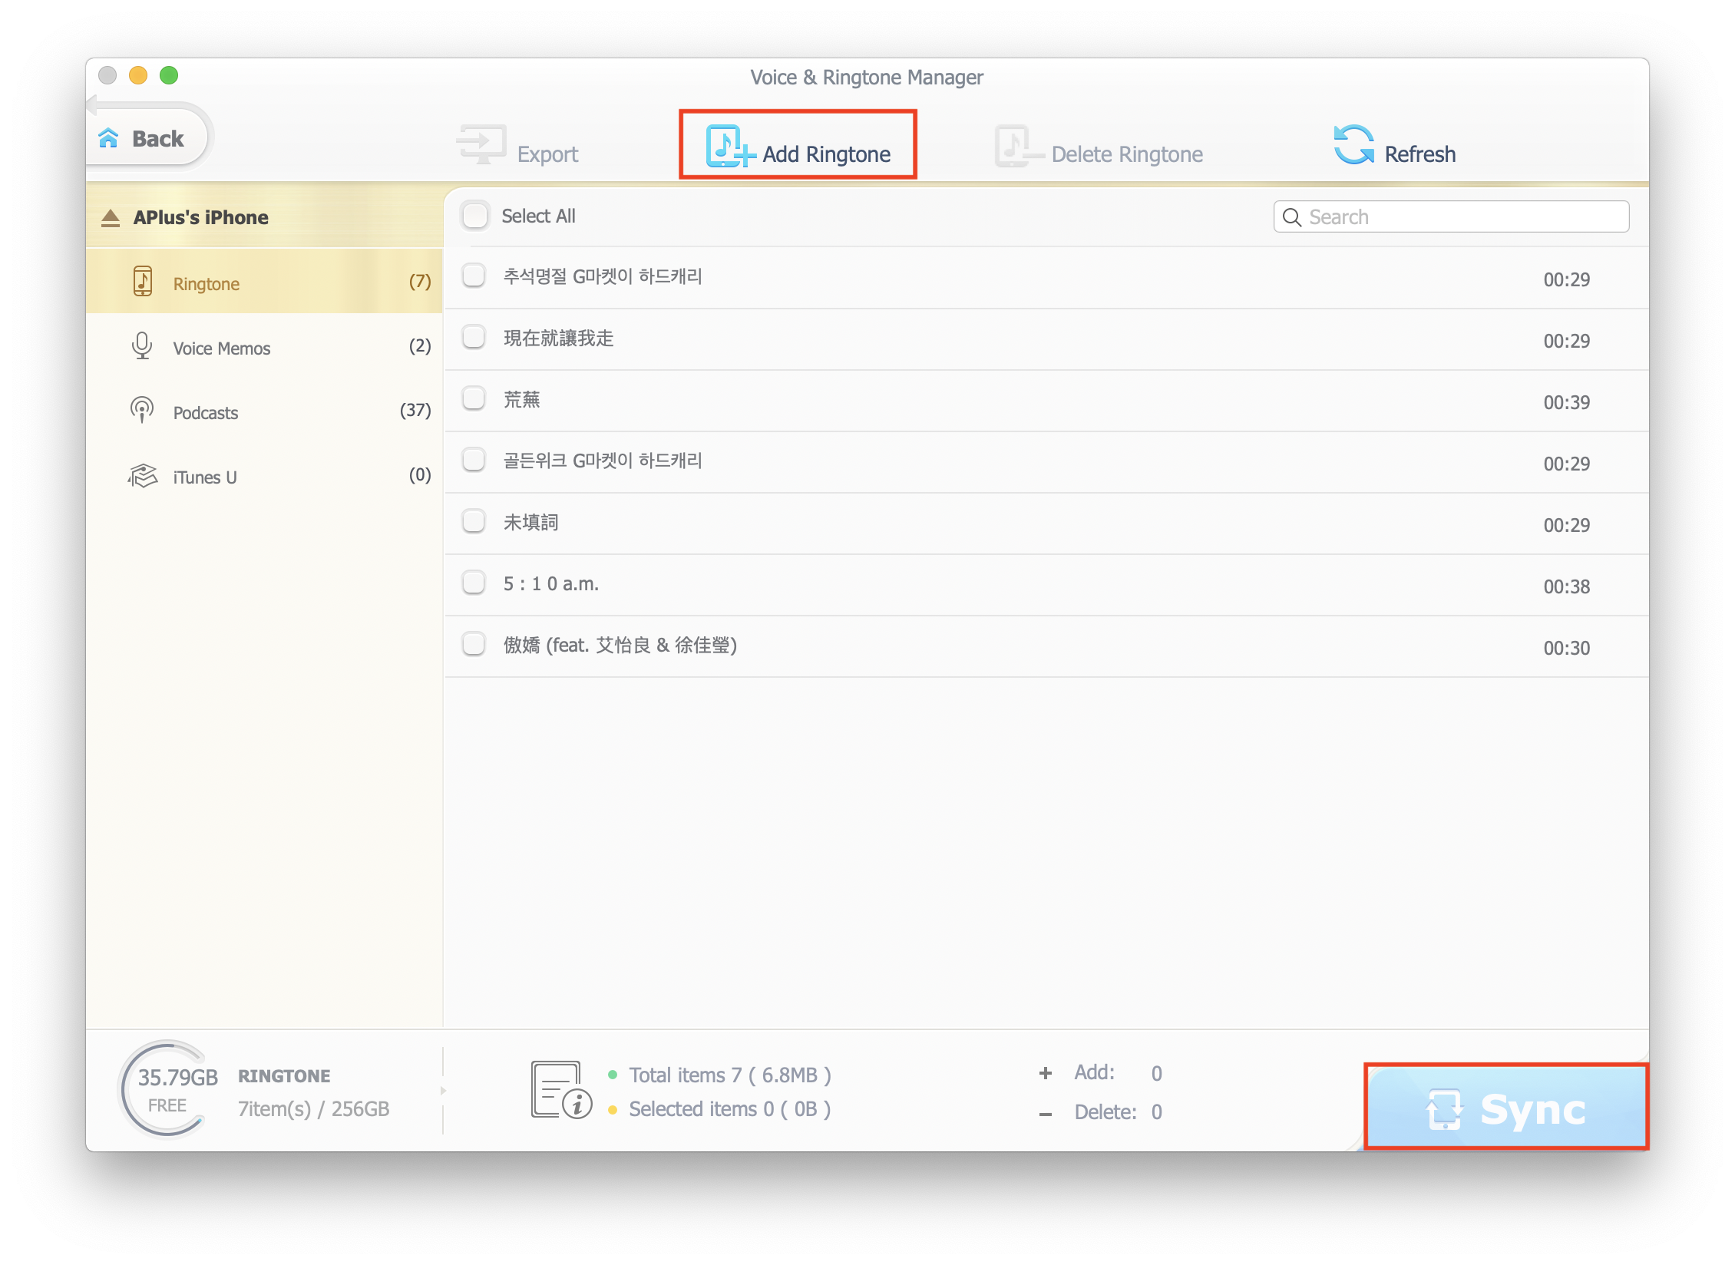Image resolution: width=1735 pixels, height=1265 pixels.
Task: Select the 荒蕪 ringtone title
Action: (521, 400)
